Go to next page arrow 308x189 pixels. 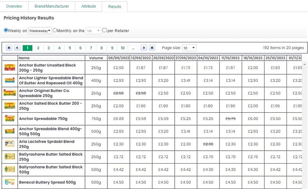click(x=144, y=48)
